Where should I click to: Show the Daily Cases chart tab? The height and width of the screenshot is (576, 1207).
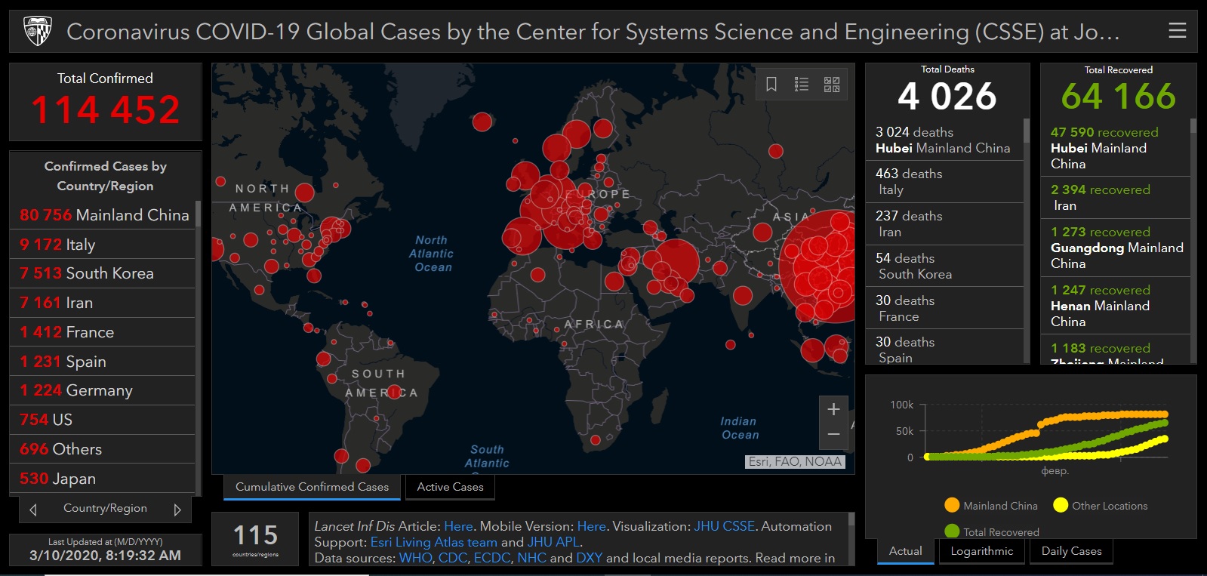click(1071, 551)
